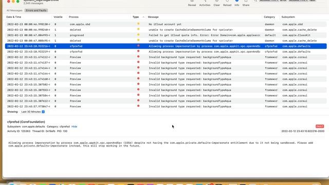Toggle the Info toolbar item

[x=236, y=4]
